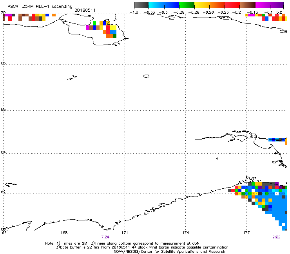Click the purple swath time "7:24"
Screen dimensions: 290x254
click(105, 237)
